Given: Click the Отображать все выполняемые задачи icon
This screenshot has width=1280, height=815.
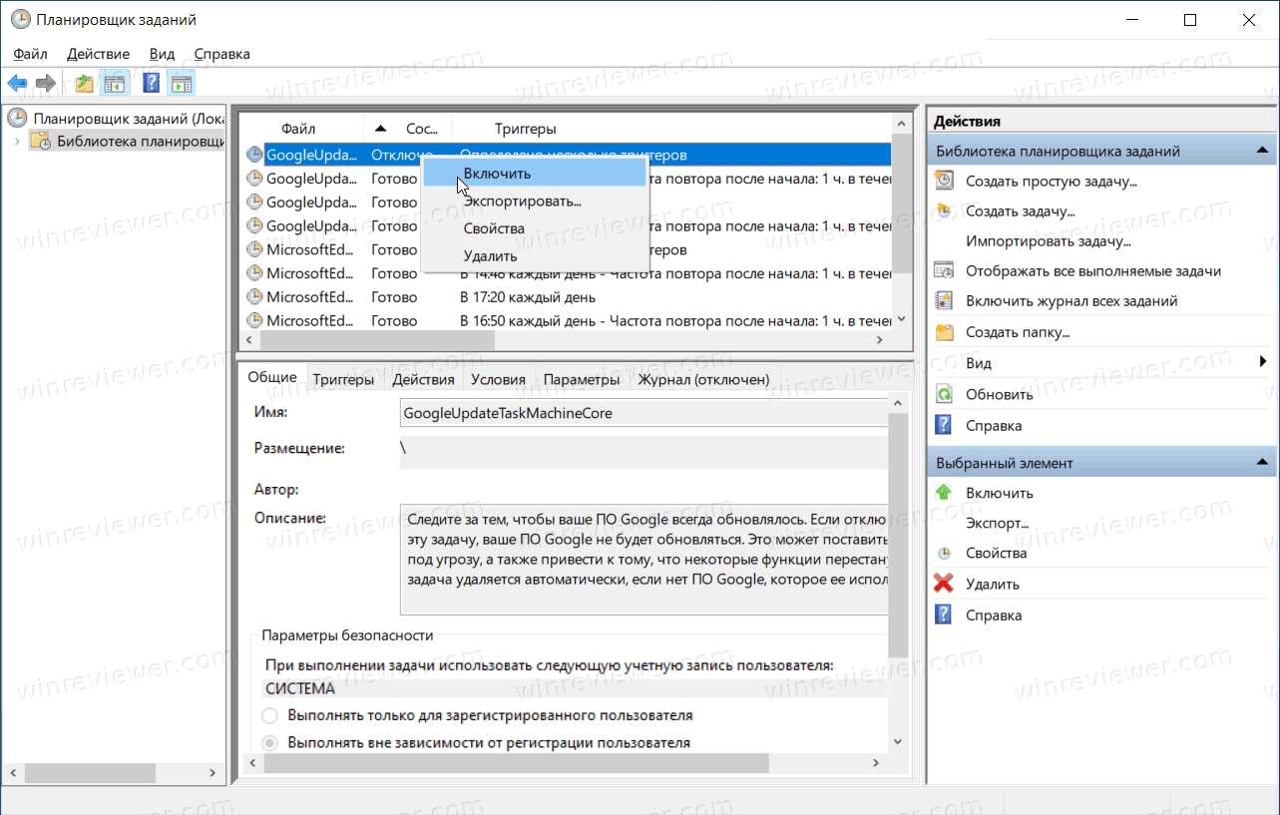Looking at the screenshot, I should 944,270.
